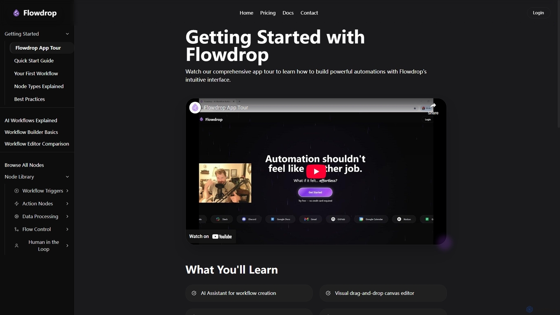
Task: Open Workflow Editor Comparison link
Action: [37, 144]
